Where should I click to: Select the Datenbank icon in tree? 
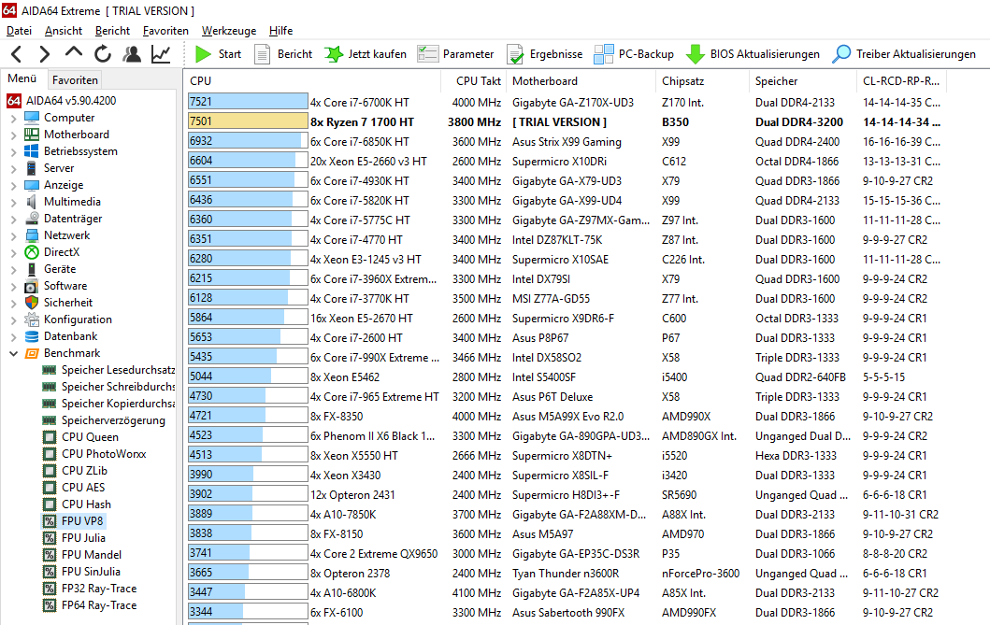click(32, 336)
